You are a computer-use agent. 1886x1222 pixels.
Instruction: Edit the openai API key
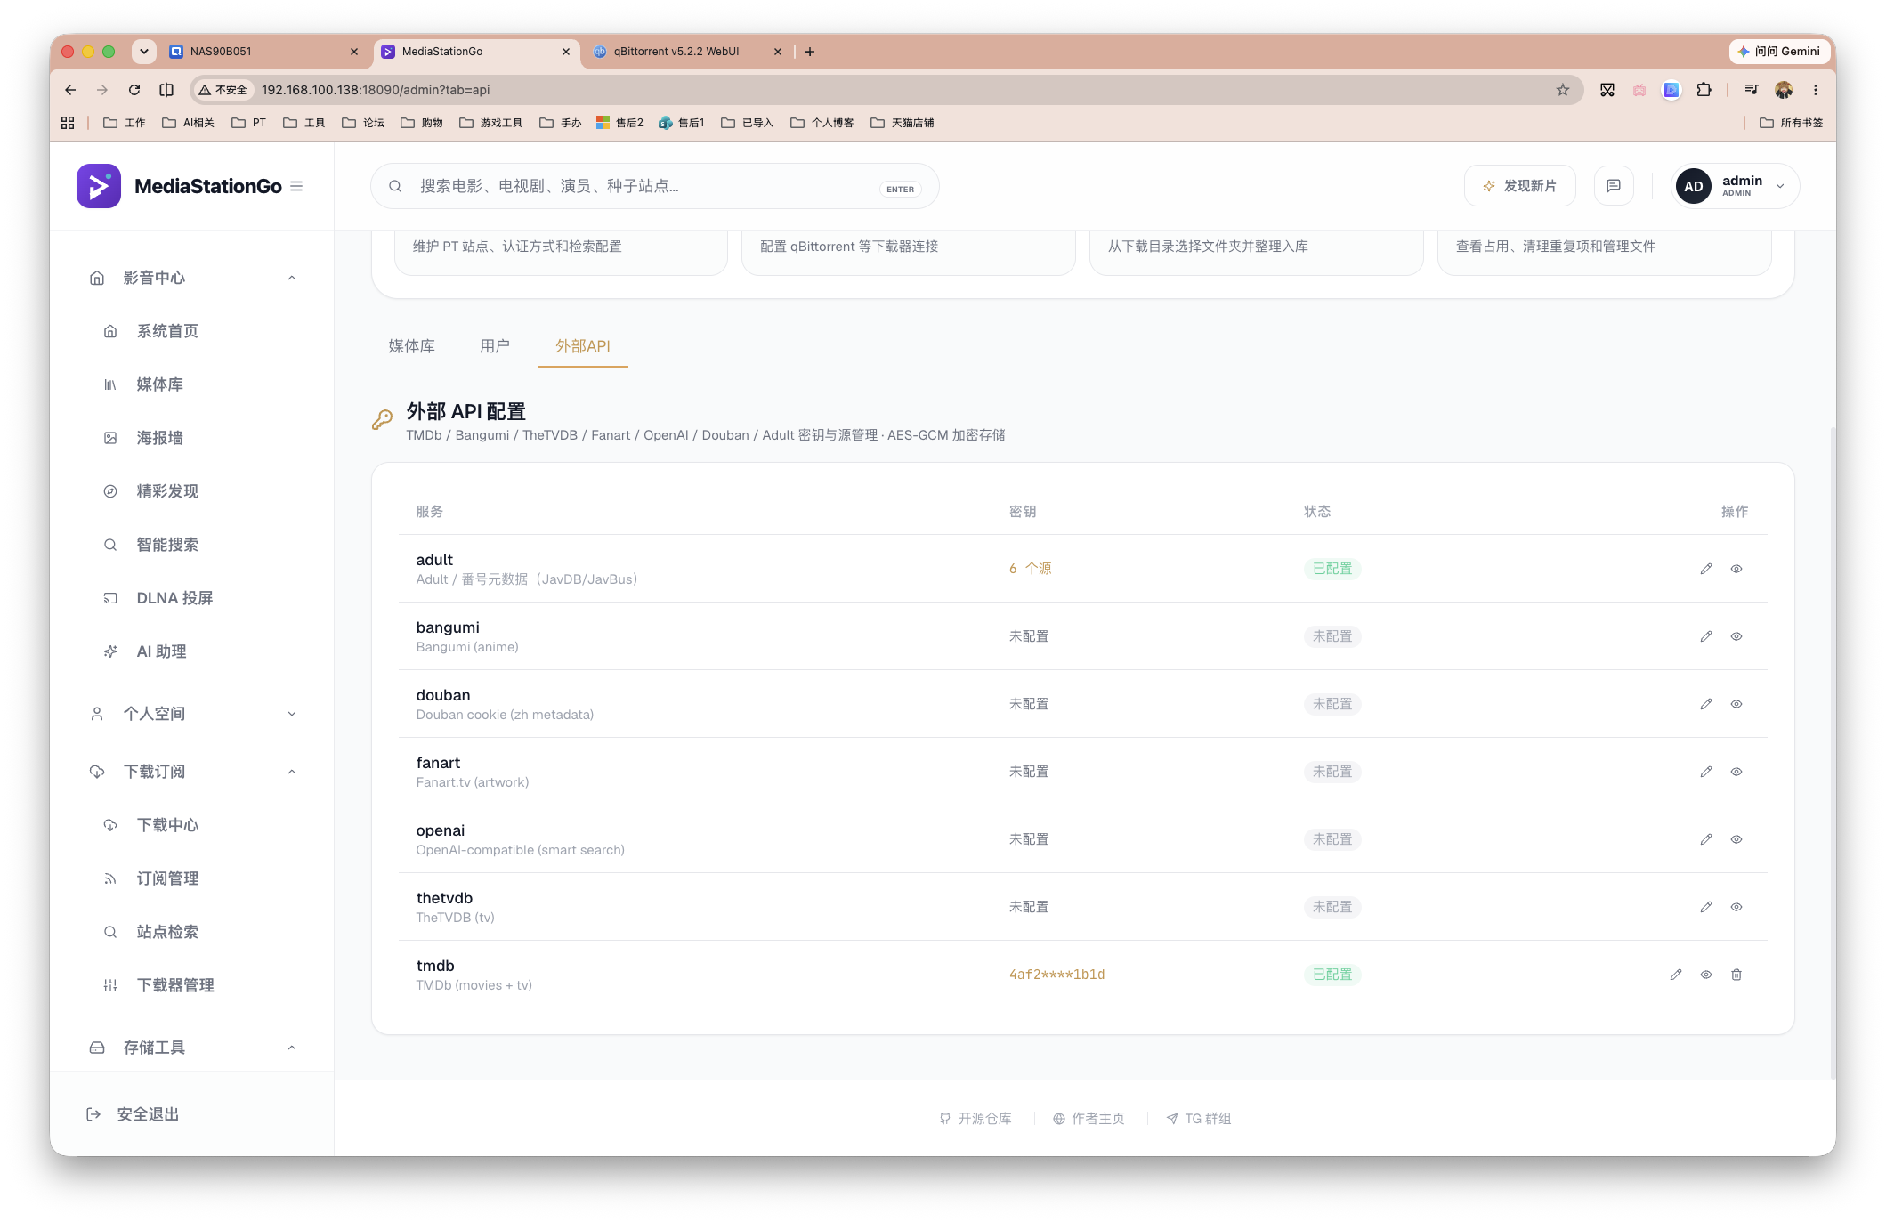coord(1705,839)
